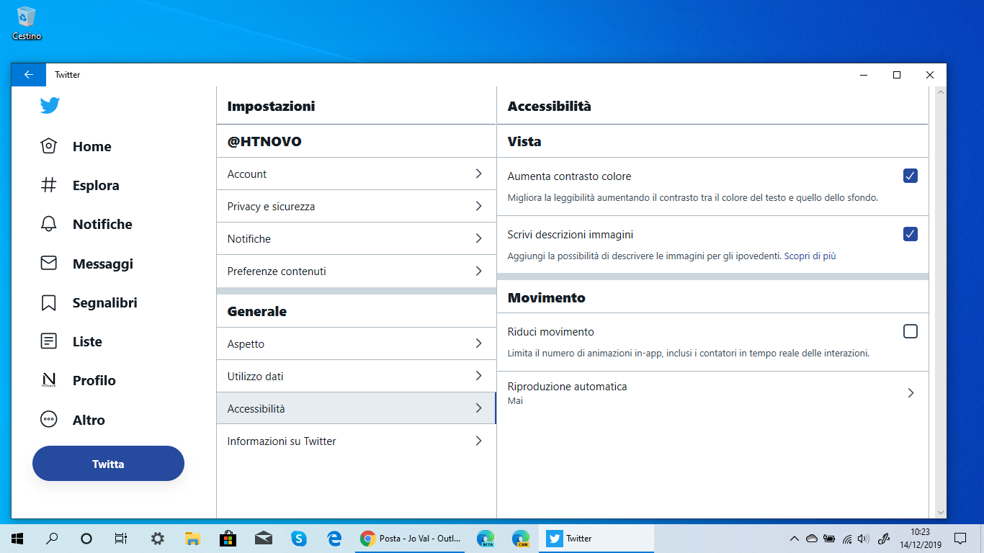Show hidden tray icons arrow

click(x=795, y=538)
